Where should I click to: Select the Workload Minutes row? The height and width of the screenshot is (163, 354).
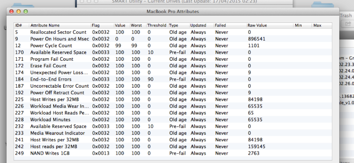(x=173, y=120)
